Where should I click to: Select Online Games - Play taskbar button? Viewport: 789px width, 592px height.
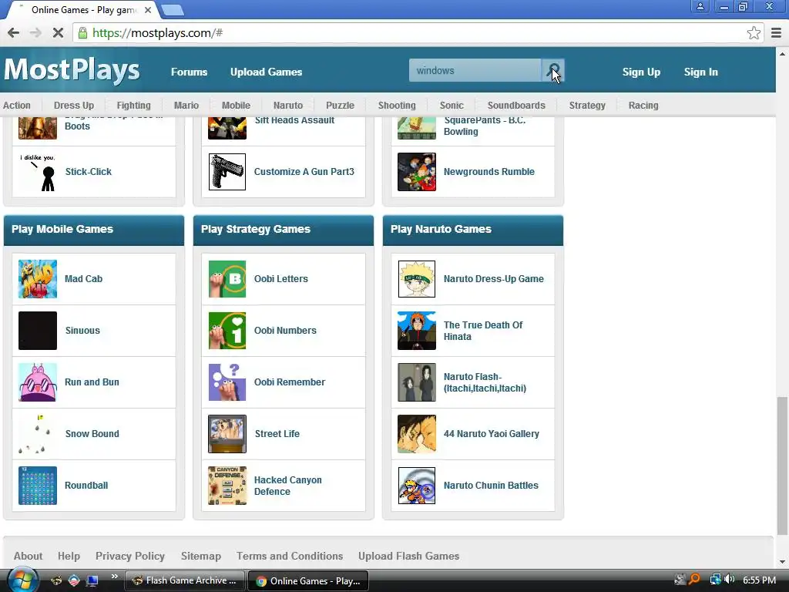pos(308,580)
